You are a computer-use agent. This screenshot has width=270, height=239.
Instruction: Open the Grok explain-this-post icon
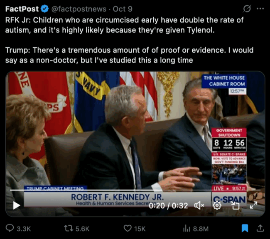tap(247, 8)
